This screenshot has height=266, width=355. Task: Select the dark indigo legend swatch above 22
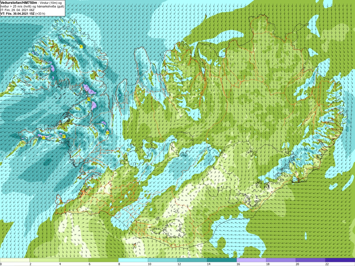340,260
